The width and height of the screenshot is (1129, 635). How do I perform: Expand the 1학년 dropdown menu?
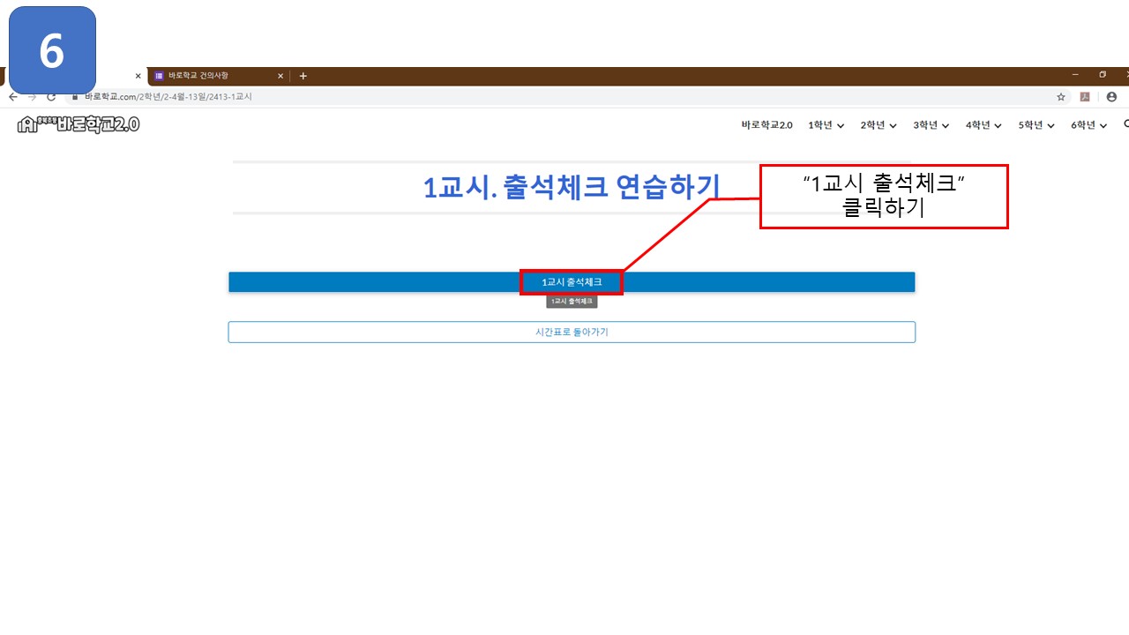826,125
